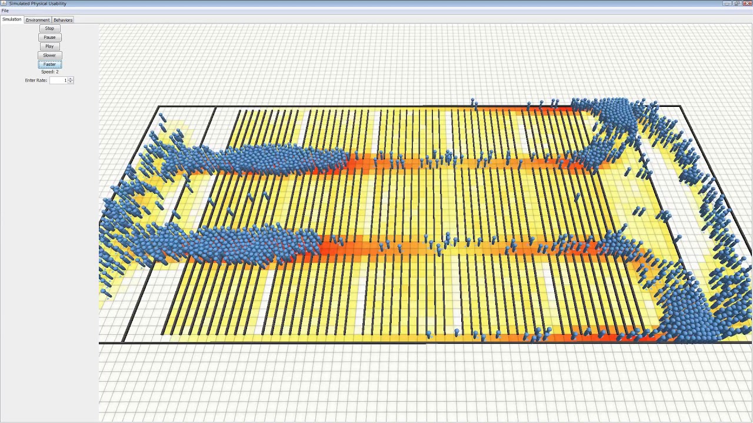Close the Simulated Physical Usability window

pyautogui.click(x=747, y=4)
